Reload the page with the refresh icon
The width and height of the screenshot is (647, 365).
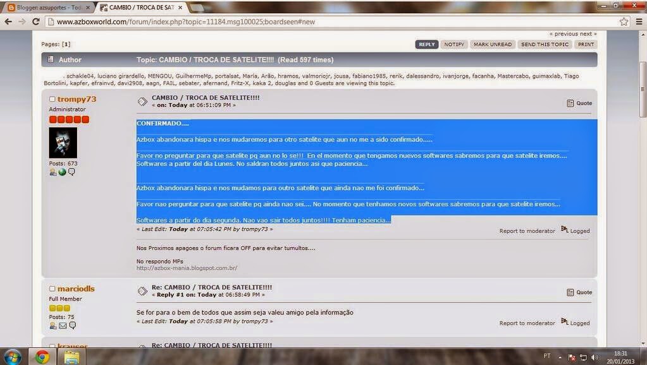click(36, 21)
